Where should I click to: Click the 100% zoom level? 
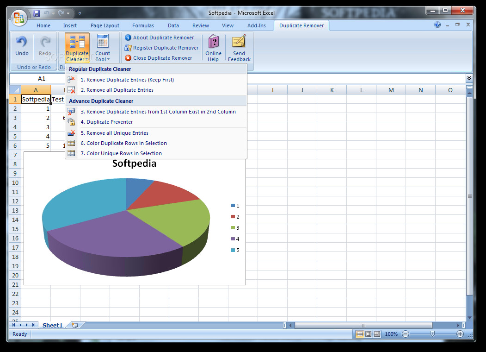(x=391, y=334)
